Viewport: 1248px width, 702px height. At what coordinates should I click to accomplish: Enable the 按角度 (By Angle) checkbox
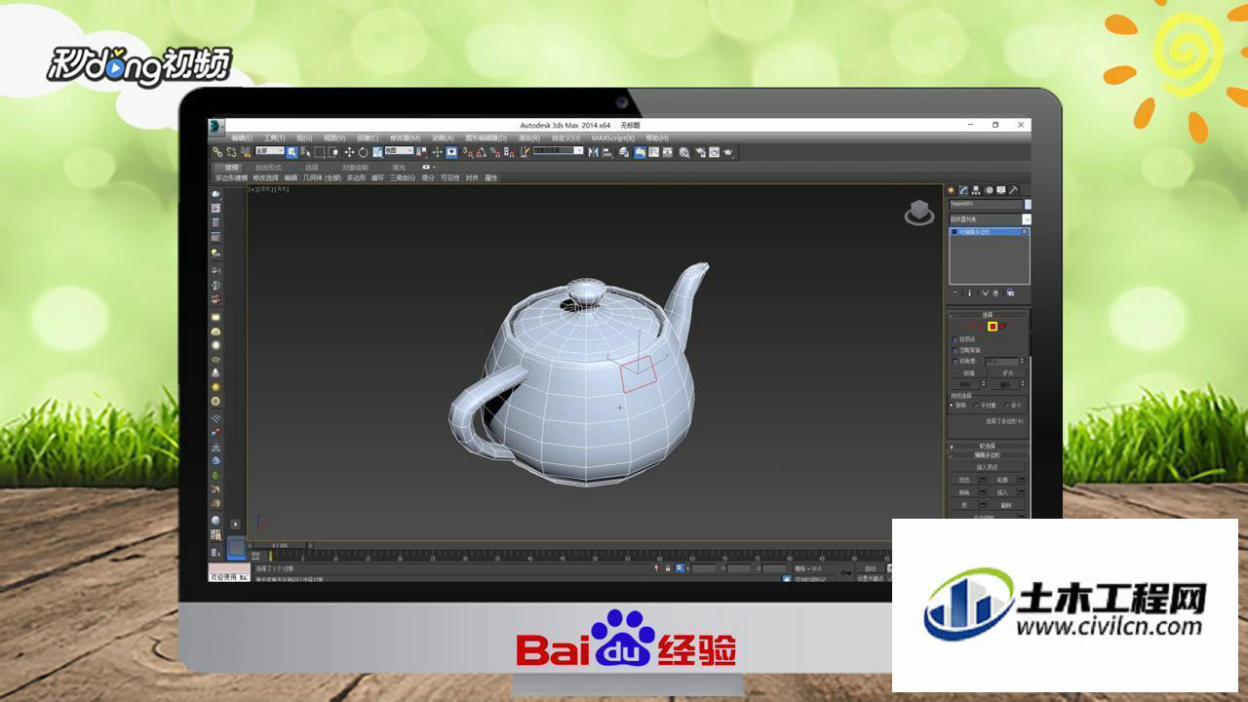pyautogui.click(x=954, y=361)
